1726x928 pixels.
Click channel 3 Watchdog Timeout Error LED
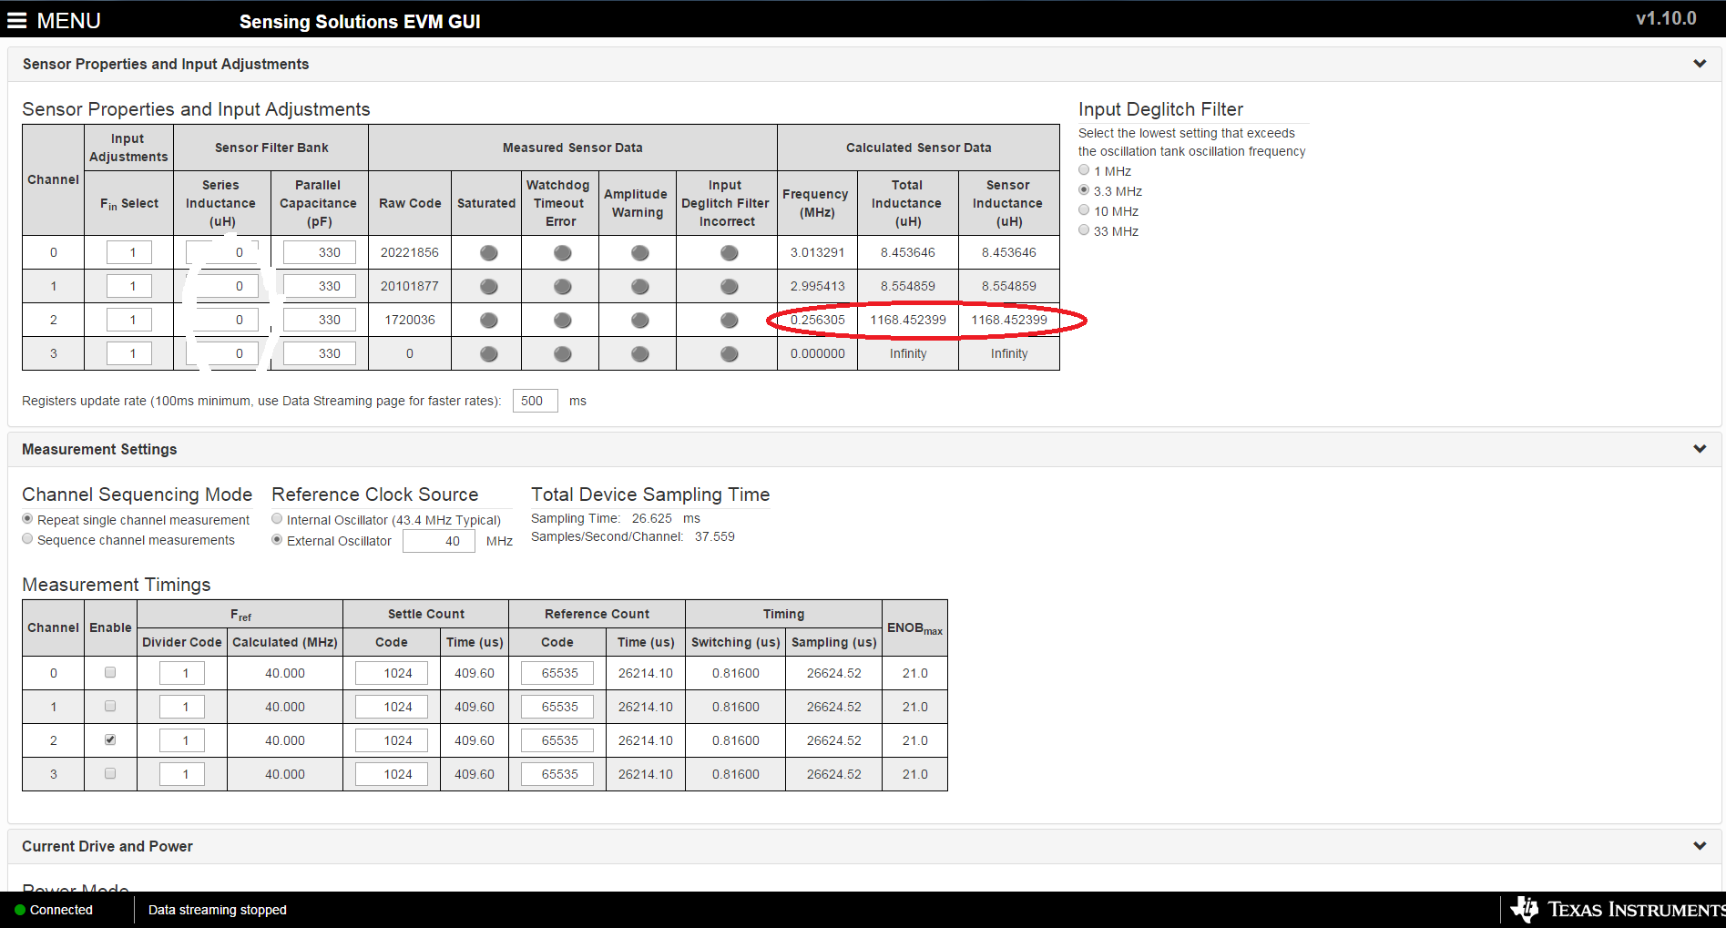click(563, 354)
